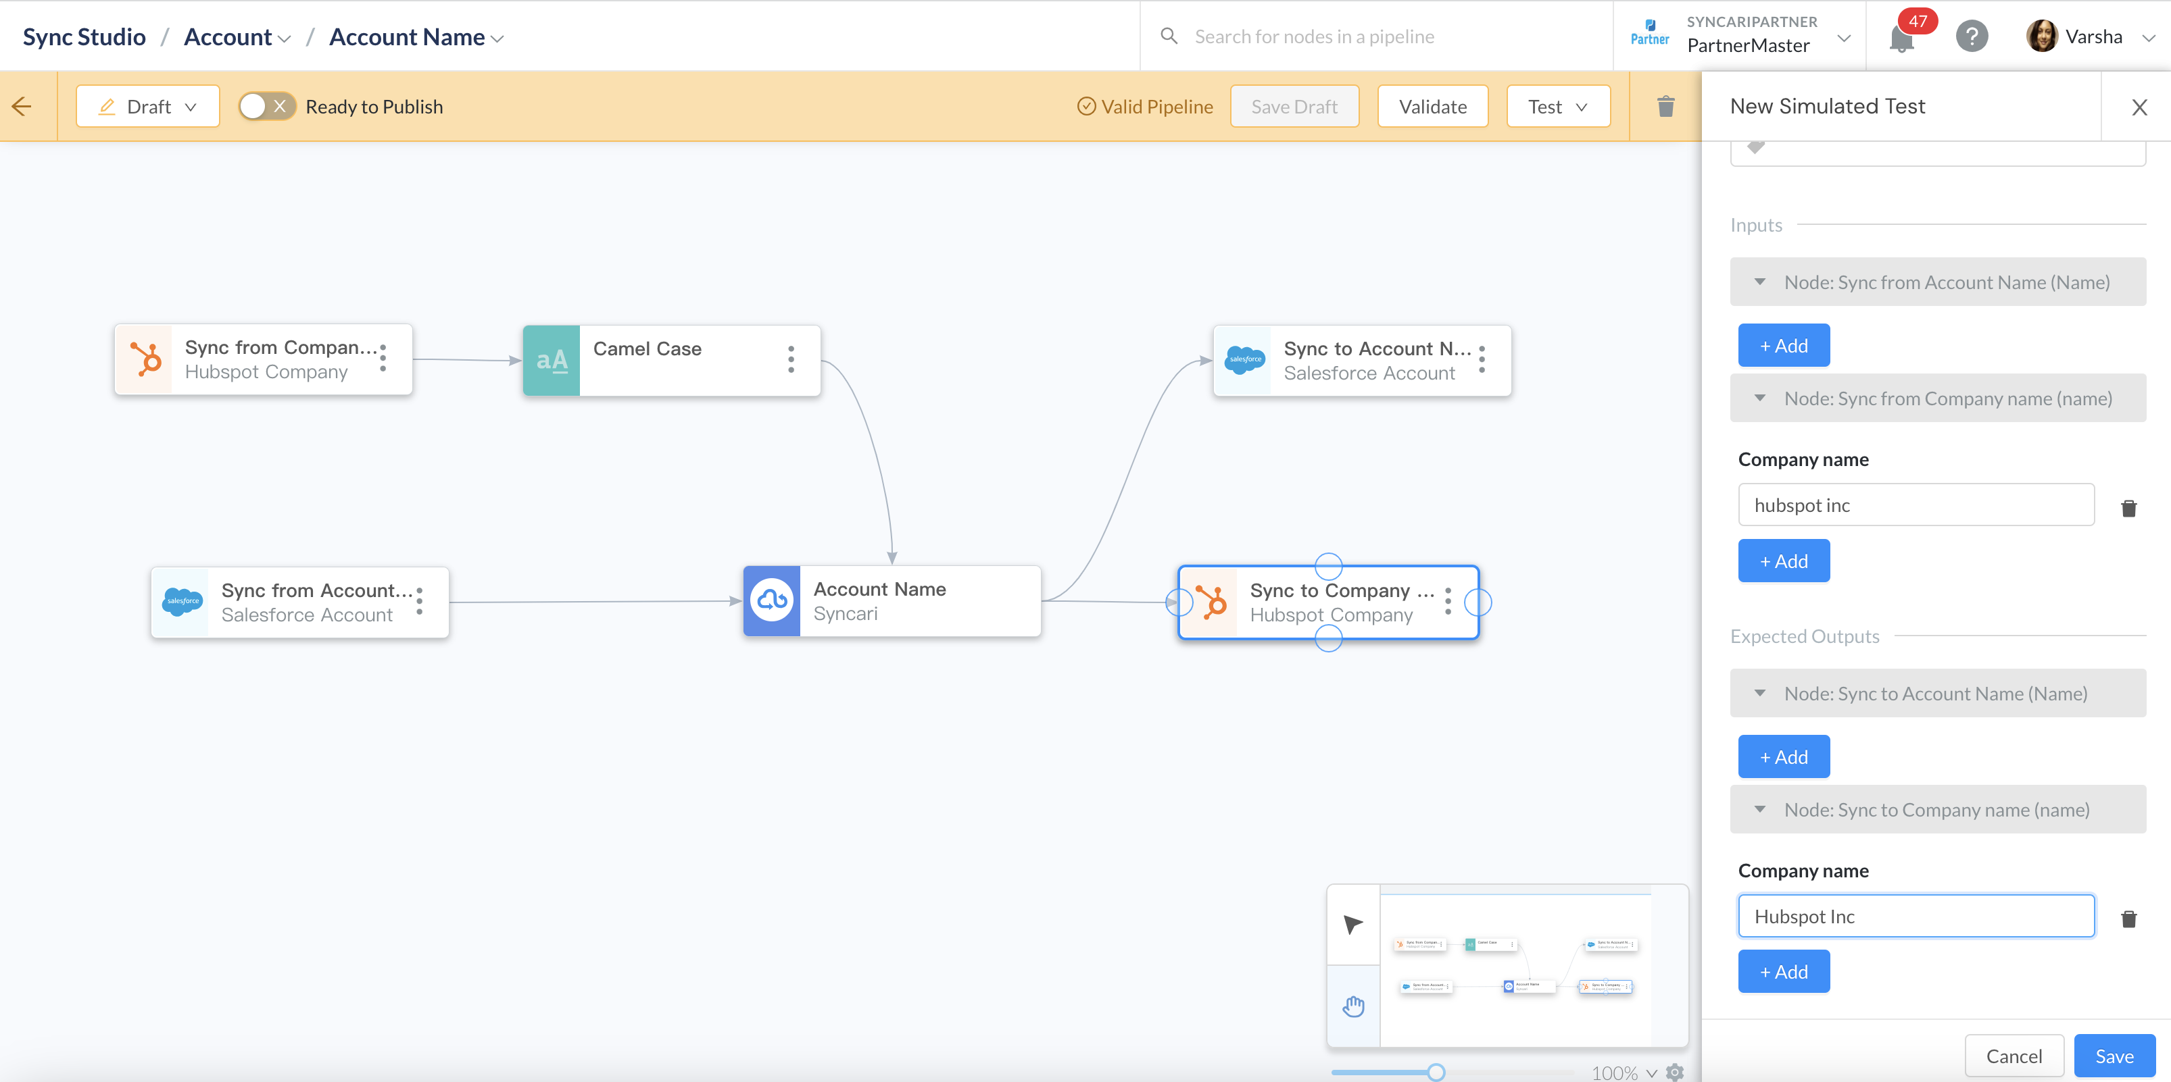2171x1082 pixels.
Task: Add expected output under Sync to Company name
Action: (1783, 972)
